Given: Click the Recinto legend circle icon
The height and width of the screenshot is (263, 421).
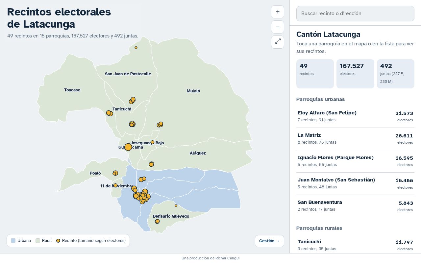Looking at the screenshot, I should [x=58, y=241].
